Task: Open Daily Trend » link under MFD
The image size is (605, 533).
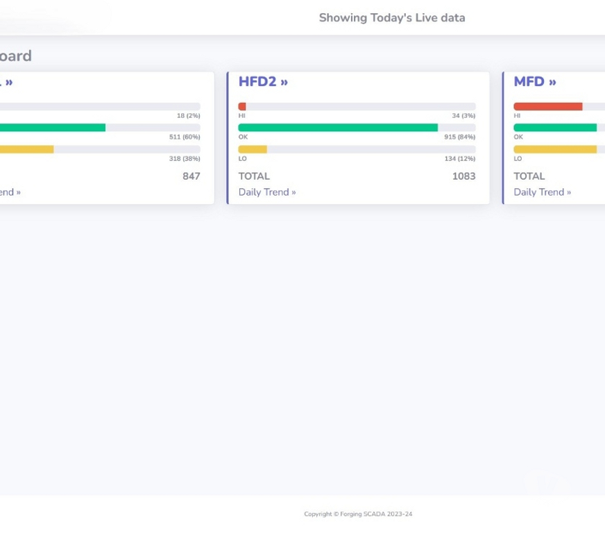Action: tap(542, 192)
